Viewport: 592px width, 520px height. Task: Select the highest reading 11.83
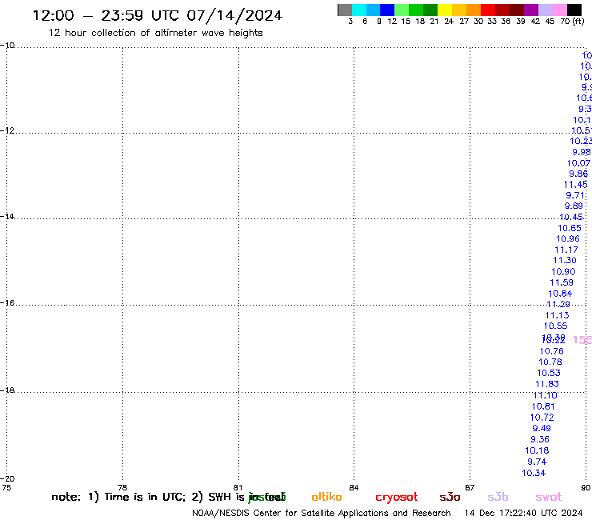point(547,384)
